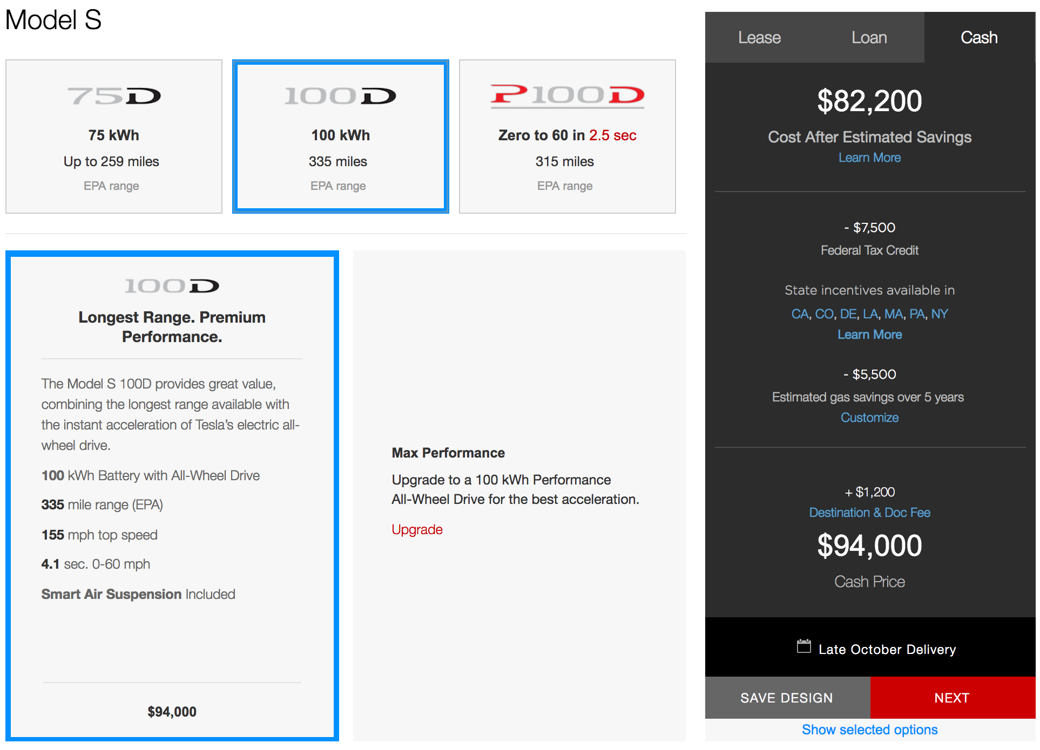
Task: Open Learn More under Cost After Estimated Savings
Action: click(x=869, y=158)
